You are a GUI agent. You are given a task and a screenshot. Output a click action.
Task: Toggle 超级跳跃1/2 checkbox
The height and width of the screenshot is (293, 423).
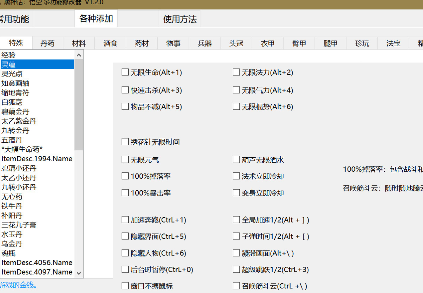tap(236, 270)
